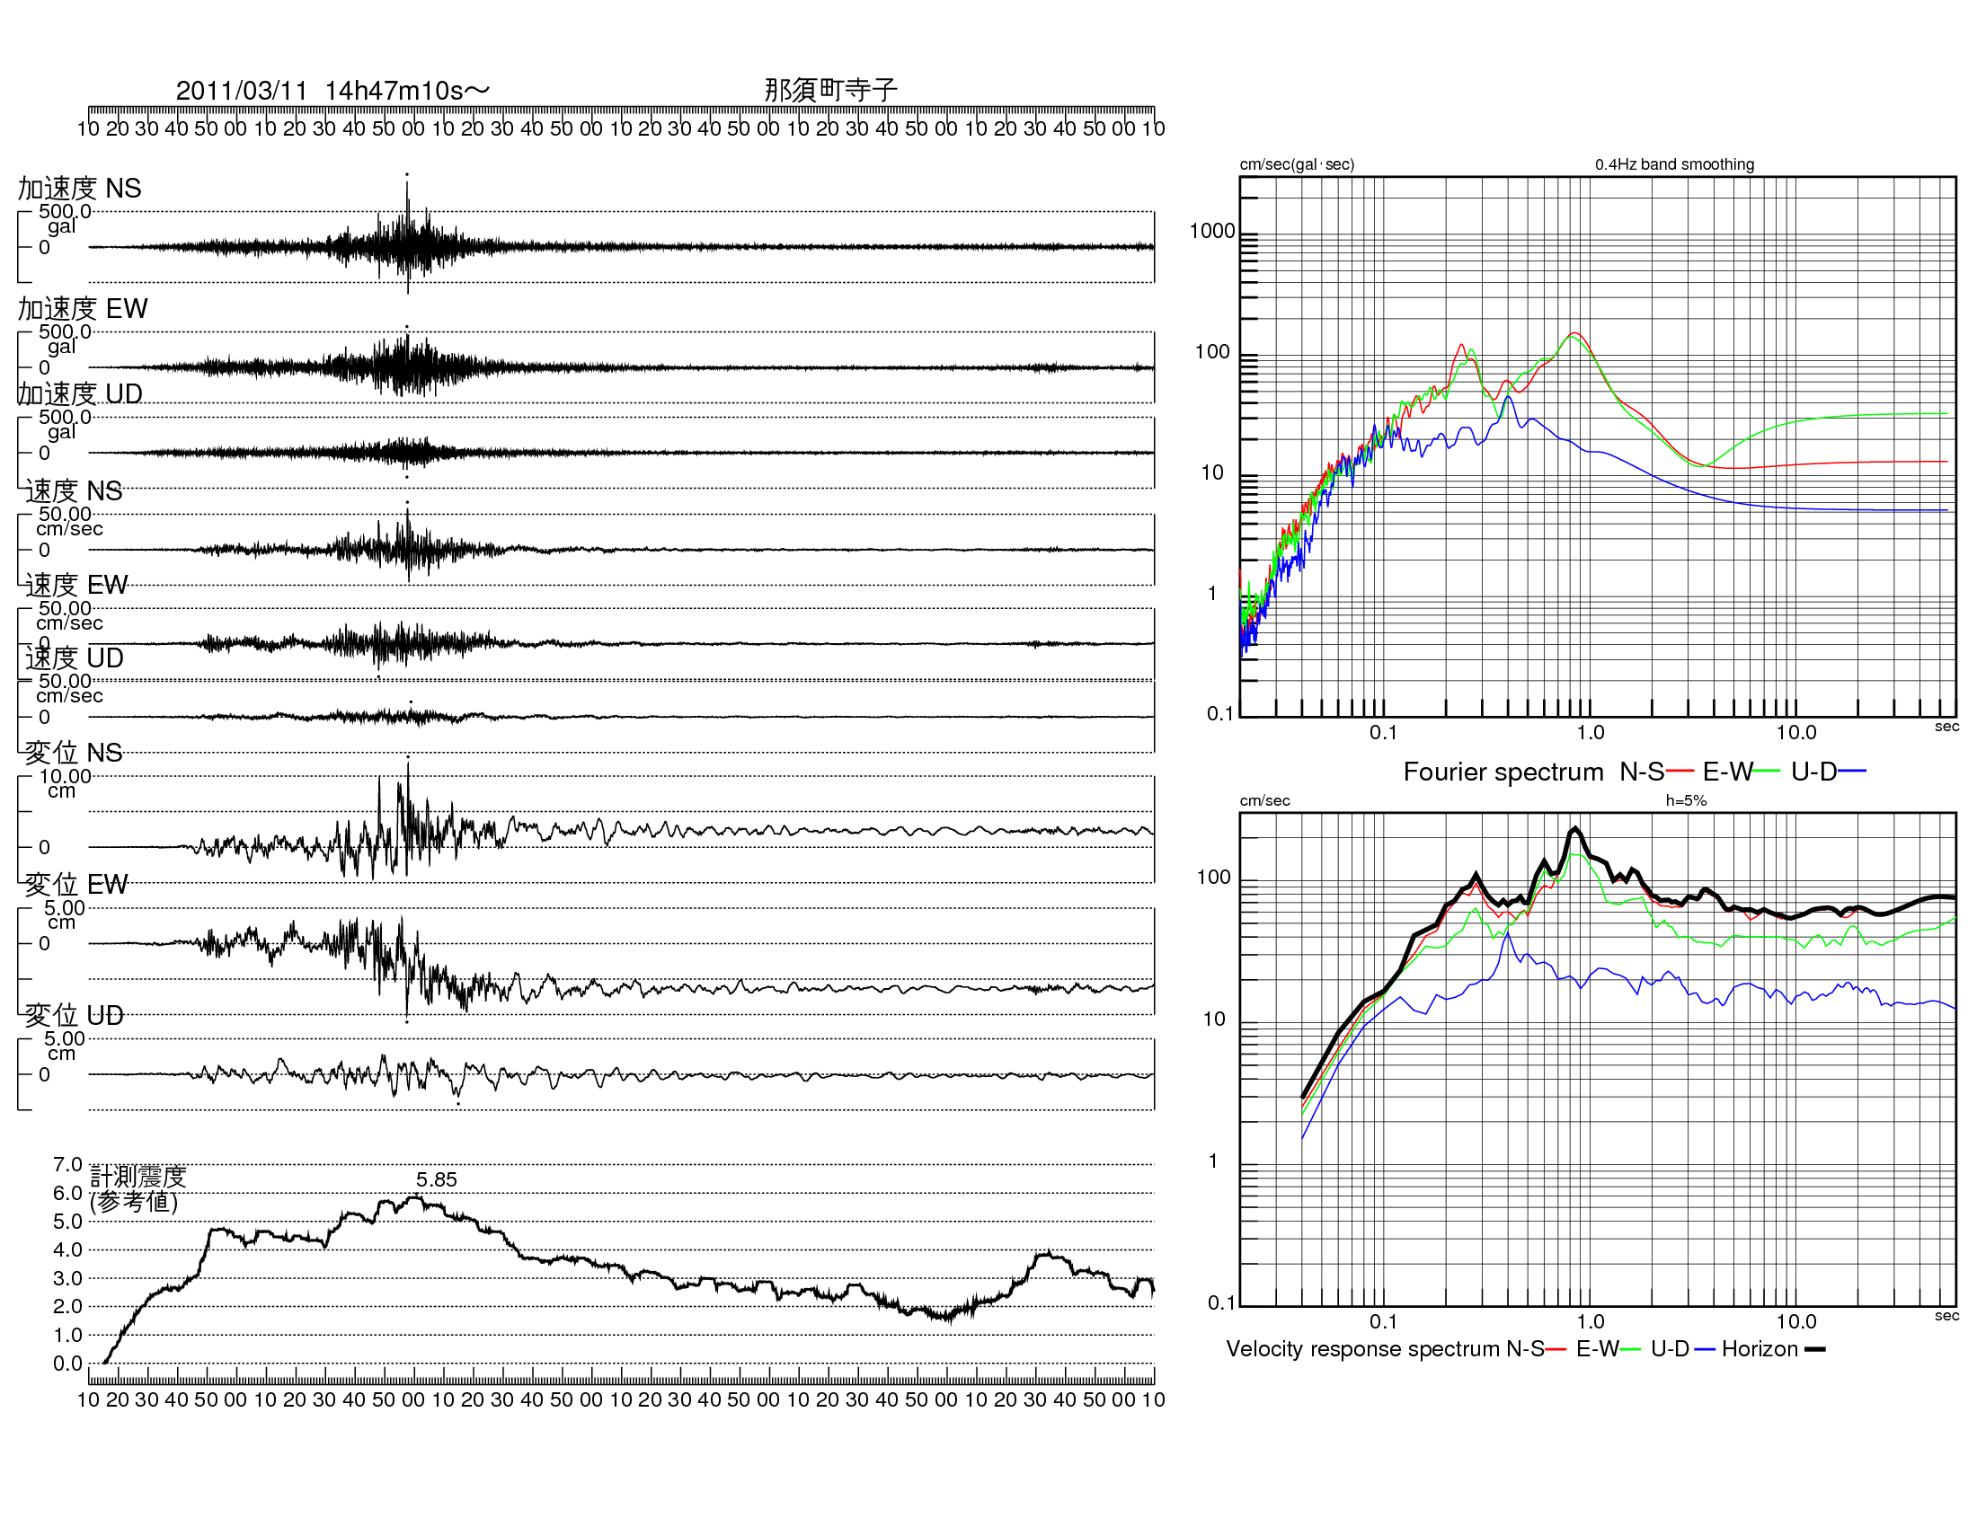Screen dimensions: 1977x1527
Task: Click the 0.1 x-axis label under response plot
Action: pyautogui.click(x=1383, y=1320)
